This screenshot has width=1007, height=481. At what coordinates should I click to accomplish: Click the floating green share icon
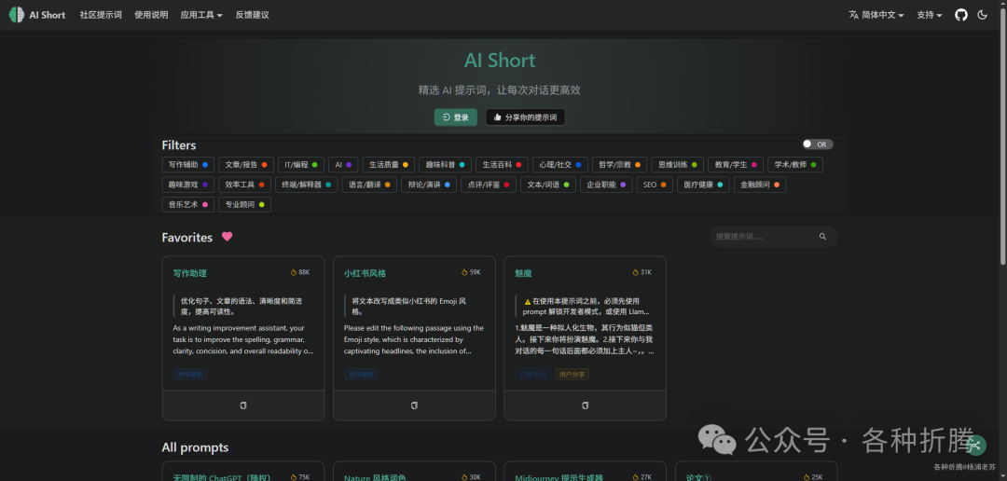pos(975,445)
